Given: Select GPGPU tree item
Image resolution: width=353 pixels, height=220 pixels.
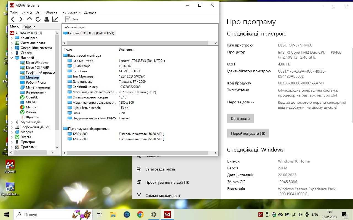Looking at the screenshot, I should point(28,102).
